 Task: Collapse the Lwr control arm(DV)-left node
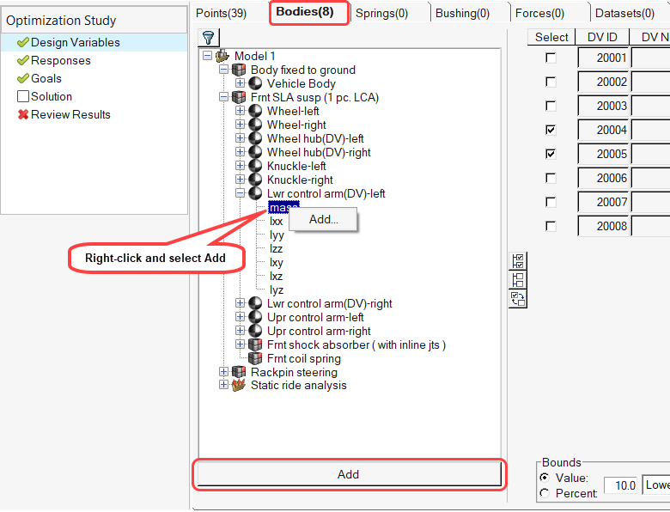[x=240, y=194]
